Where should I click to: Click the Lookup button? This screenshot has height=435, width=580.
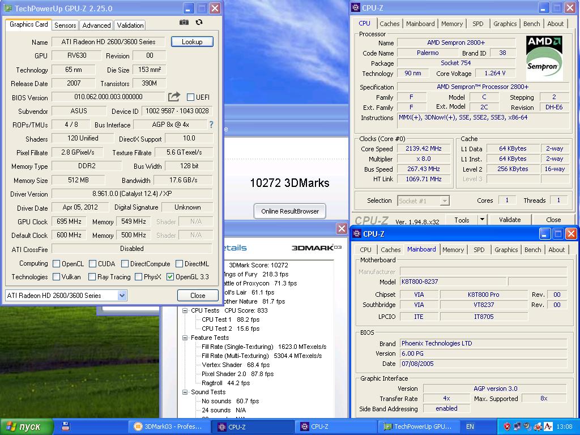pyautogui.click(x=191, y=42)
